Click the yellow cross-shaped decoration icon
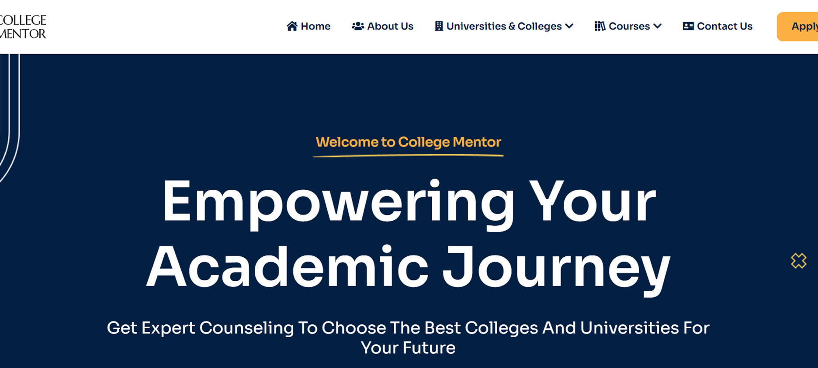Image resolution: width=818 pixels, height=368 pixels. tap(798, 261)
